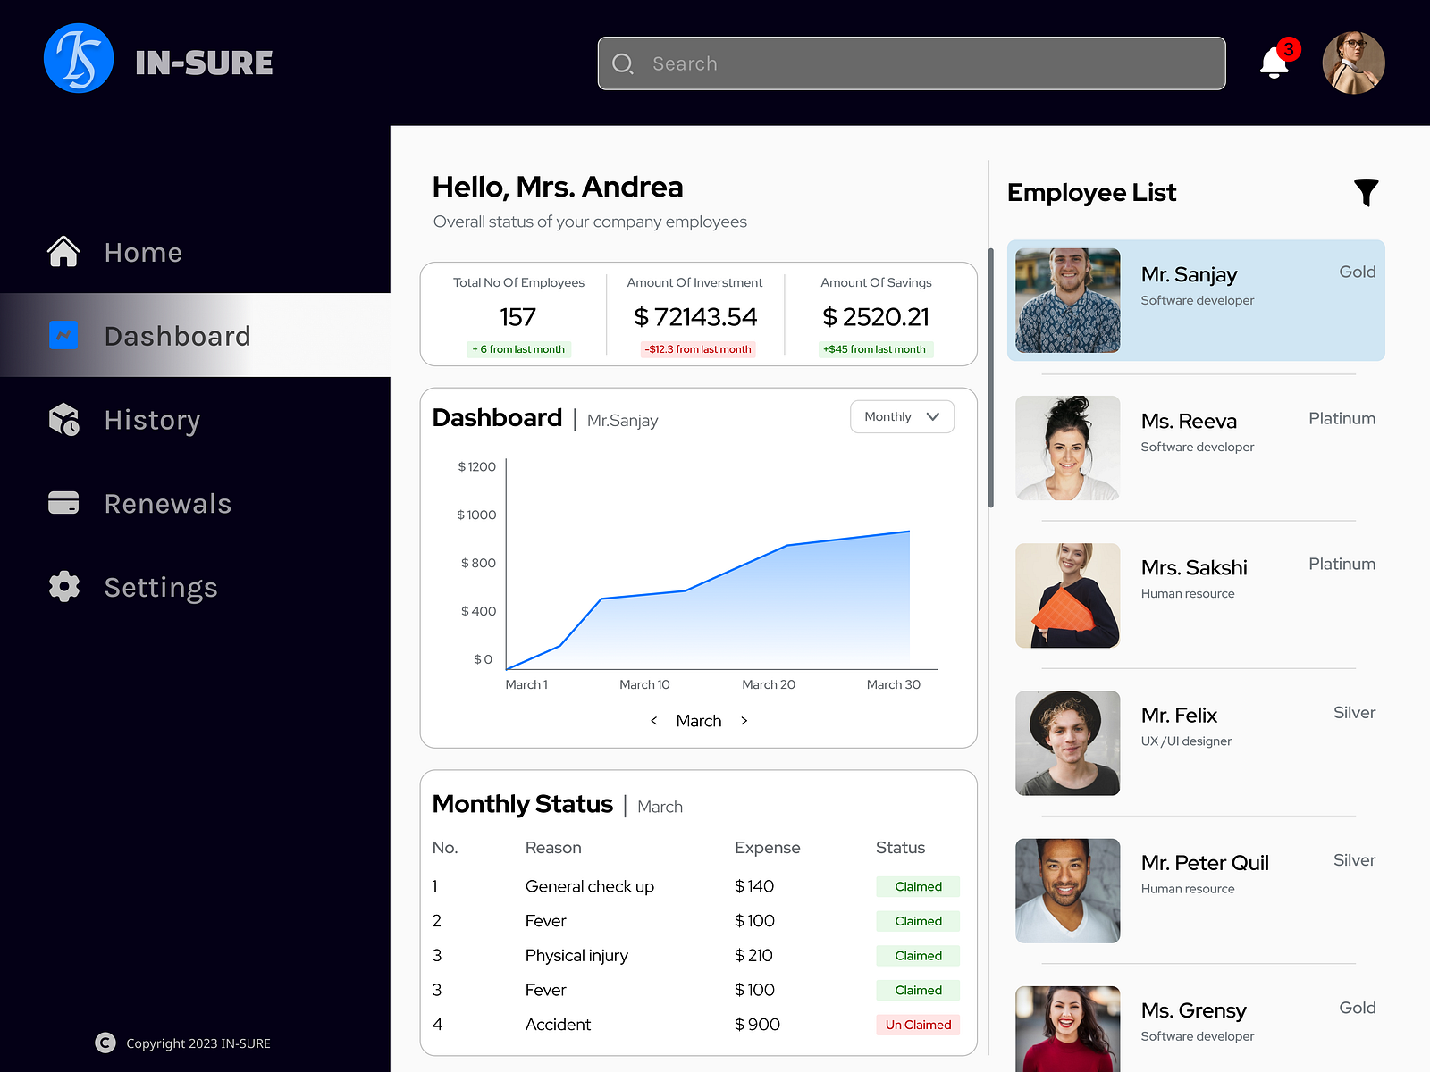Select the Home icon in the sidebar
Viewport: 1430px width, 1072px height.
point(63,251)
